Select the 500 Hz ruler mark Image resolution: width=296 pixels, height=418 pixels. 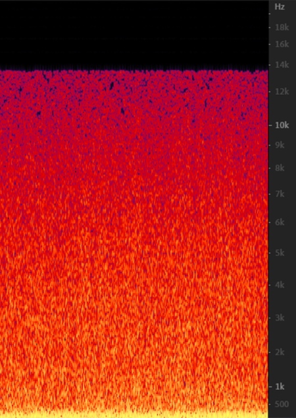tap(281, 404)
